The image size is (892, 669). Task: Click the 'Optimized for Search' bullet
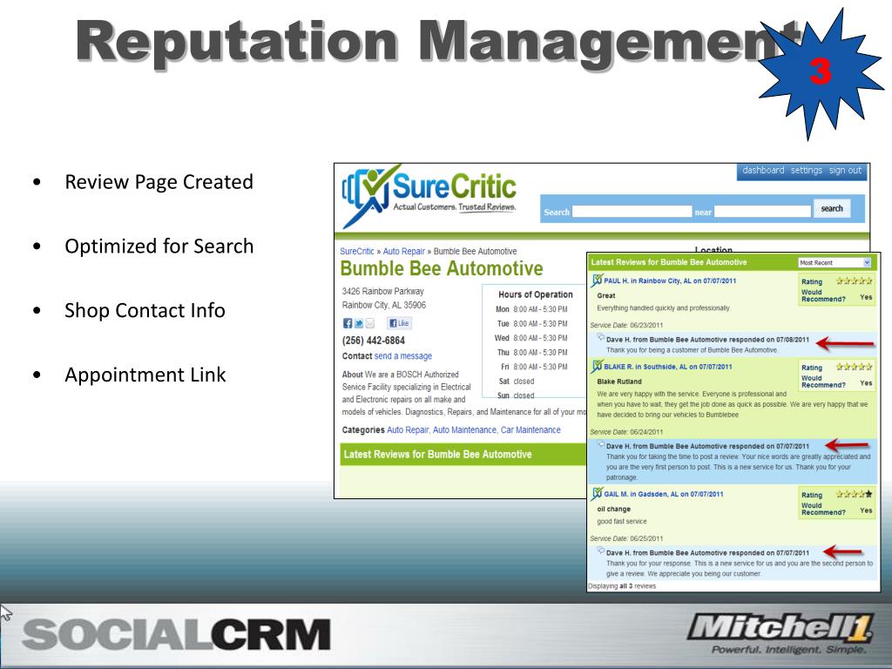159,247
